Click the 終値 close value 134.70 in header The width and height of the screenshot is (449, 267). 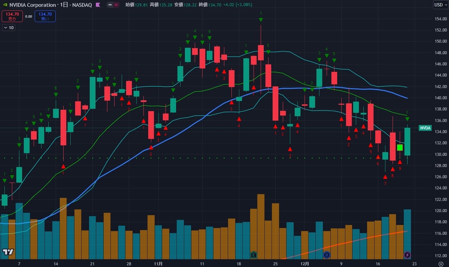click(214, 5)
